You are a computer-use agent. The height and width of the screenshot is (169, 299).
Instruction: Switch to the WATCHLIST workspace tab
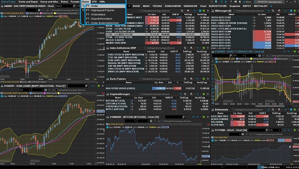(x=261, y=6)
